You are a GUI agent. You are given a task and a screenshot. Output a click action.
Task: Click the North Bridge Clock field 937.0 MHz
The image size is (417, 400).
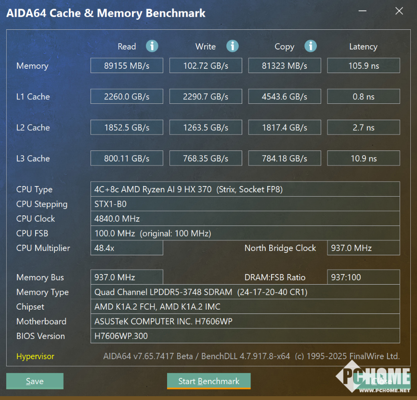tap(364, 248)
